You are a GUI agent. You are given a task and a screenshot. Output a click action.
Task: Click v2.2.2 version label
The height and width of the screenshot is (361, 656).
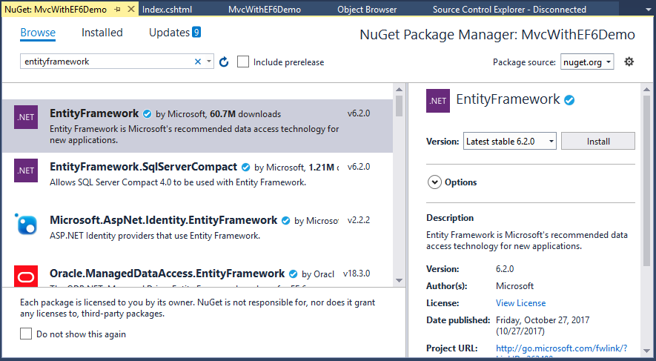(x=359, y=220)
